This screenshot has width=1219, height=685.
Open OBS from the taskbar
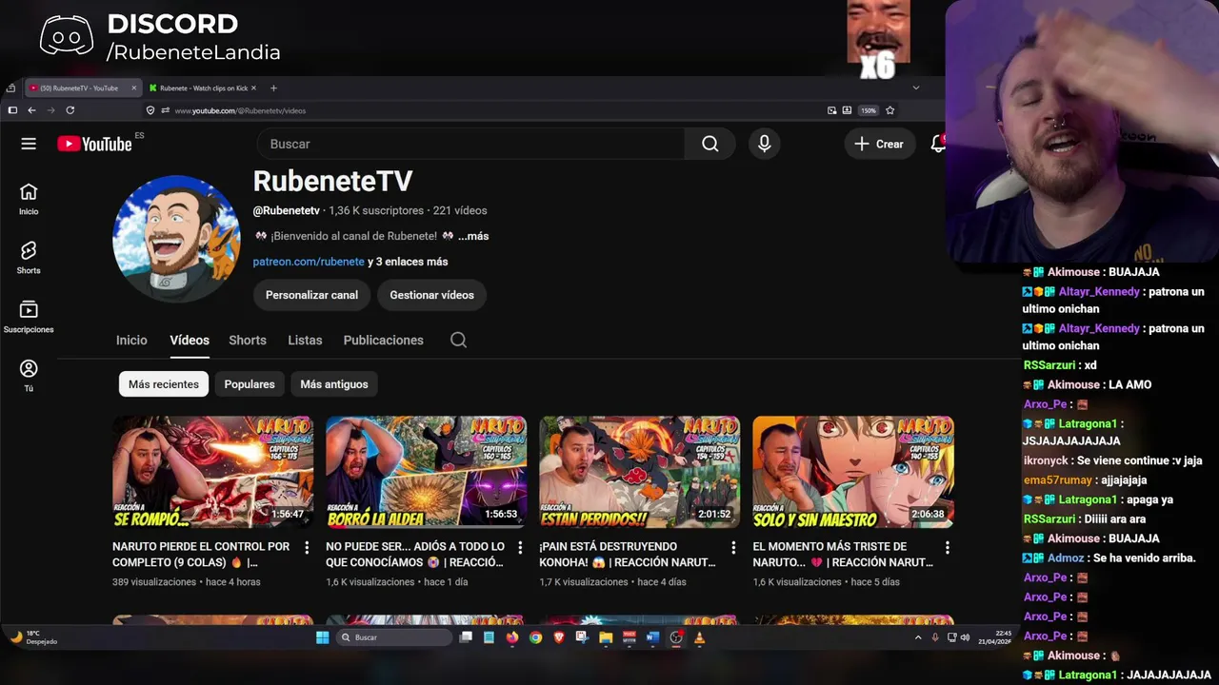[676, 637]
